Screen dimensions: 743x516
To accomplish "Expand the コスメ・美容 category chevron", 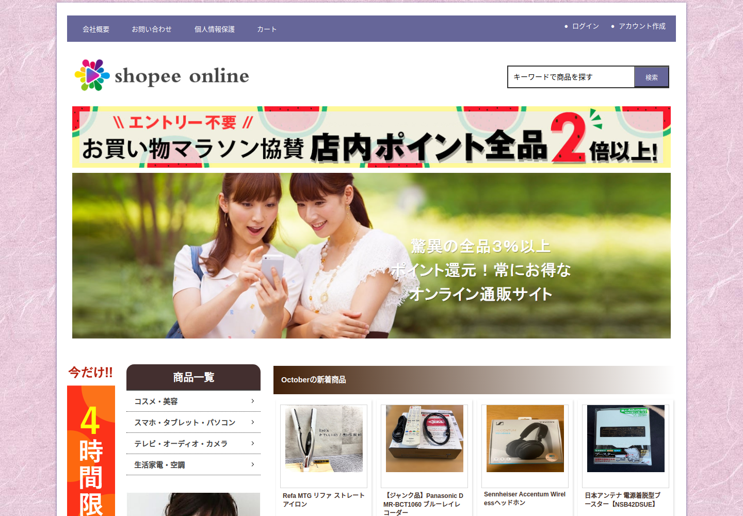I will coord(252,401).
